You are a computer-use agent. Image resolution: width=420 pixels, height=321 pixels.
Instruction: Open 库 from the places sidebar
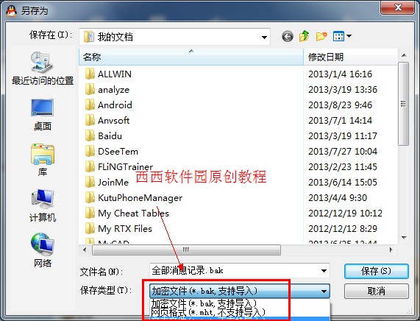(43, 160)
